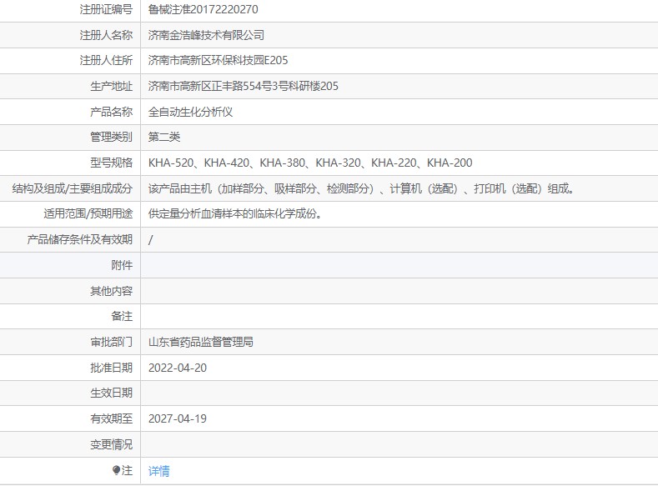
Task: Click the 变更情况 label
Action: (x=111, y=444)
